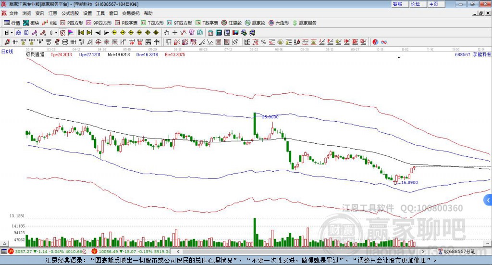Open the 9T四方形 tool

pos(180,23)
